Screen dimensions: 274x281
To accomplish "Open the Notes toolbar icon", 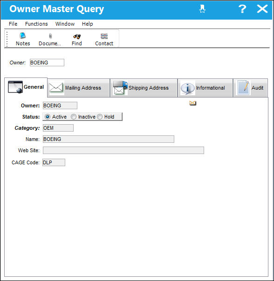I will pos(22,35).
